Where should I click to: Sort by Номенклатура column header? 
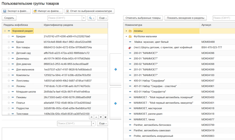click(162, 25)
